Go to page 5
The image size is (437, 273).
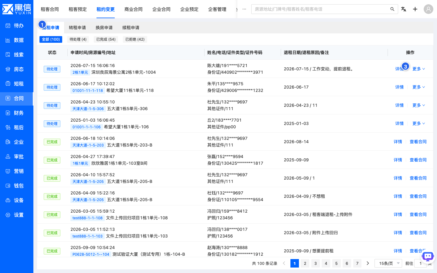(336, 263)
